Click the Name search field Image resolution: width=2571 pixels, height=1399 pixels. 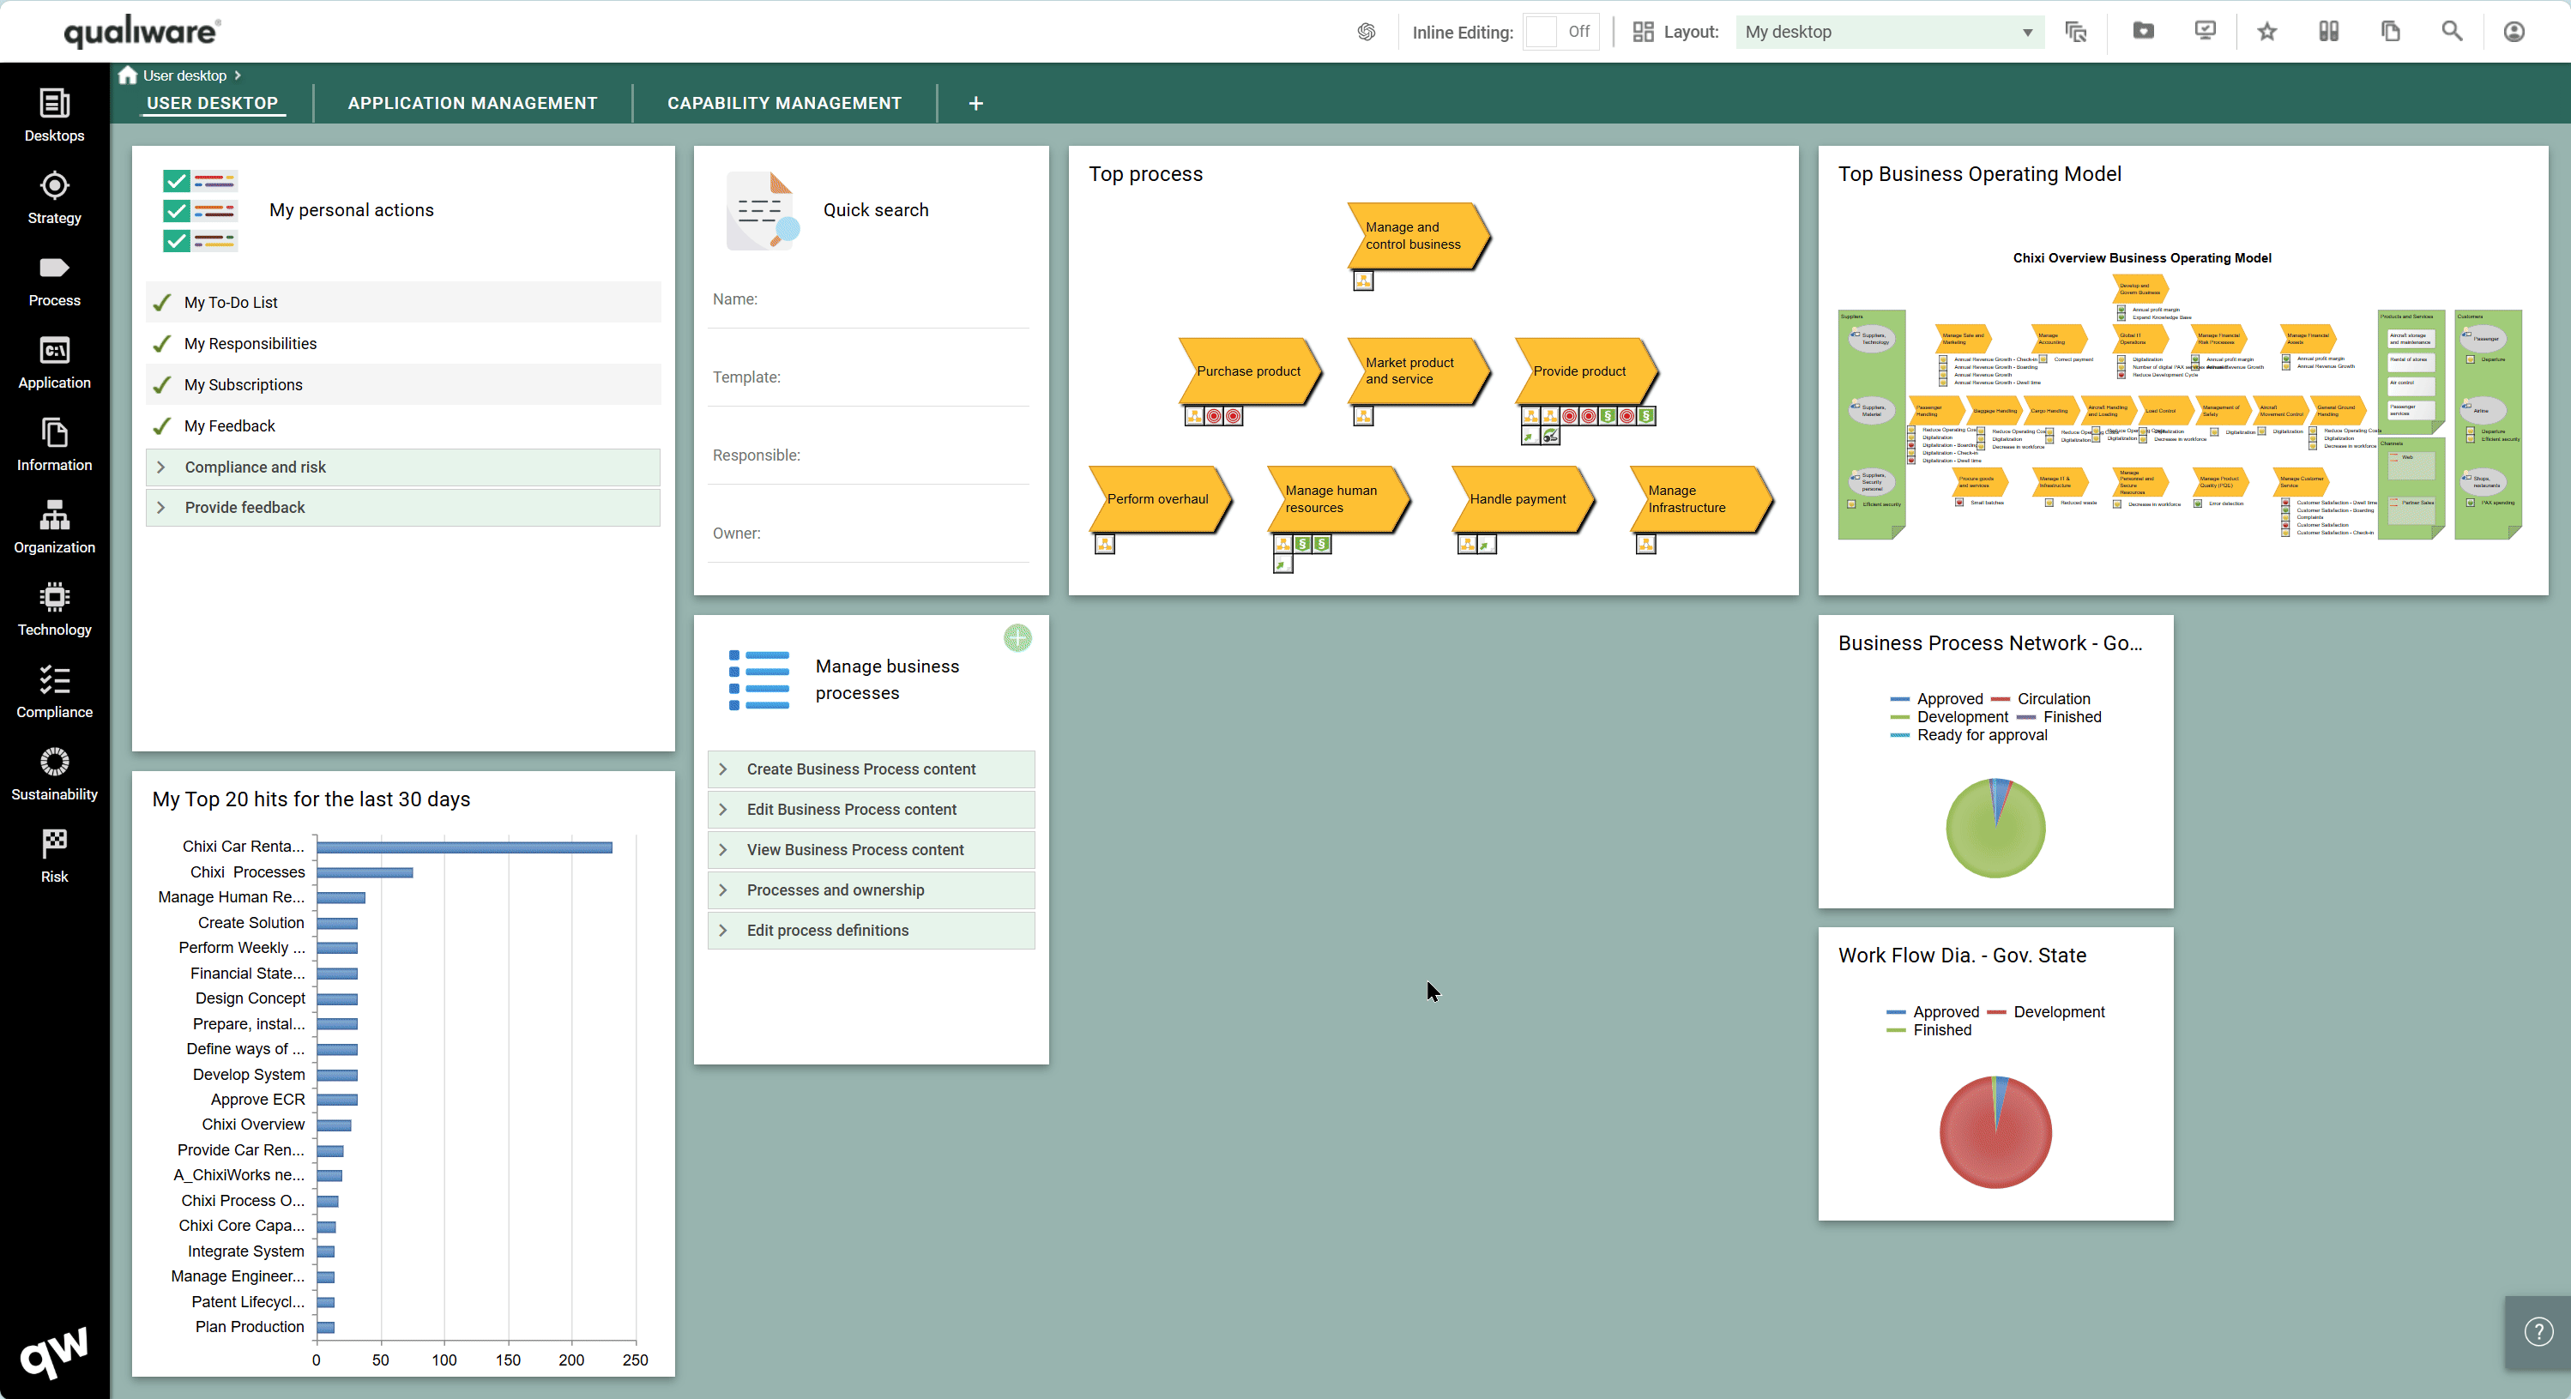click(868, 299)
